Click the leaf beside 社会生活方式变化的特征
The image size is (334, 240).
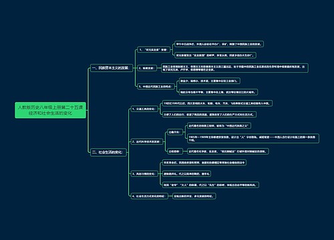pos(194,196)
